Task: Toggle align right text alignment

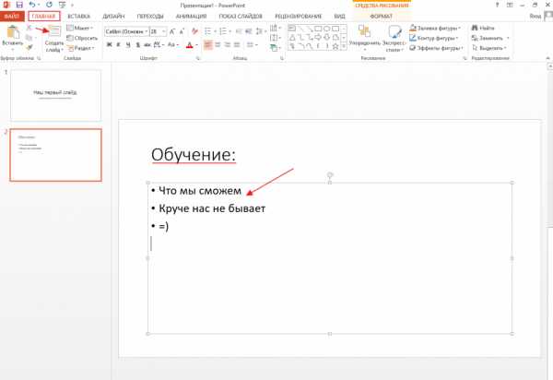Action: (x=228, y=45)
